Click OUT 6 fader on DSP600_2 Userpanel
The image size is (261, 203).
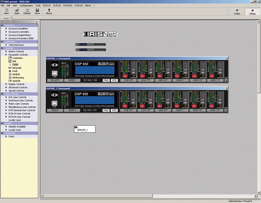click(220, 101)
